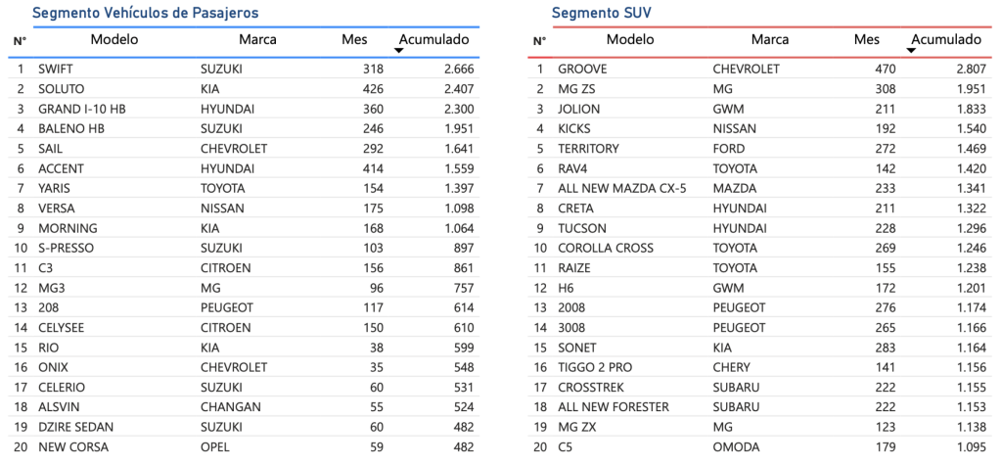
Task: Click the passenger table N° column header
Action: point(20,41)
